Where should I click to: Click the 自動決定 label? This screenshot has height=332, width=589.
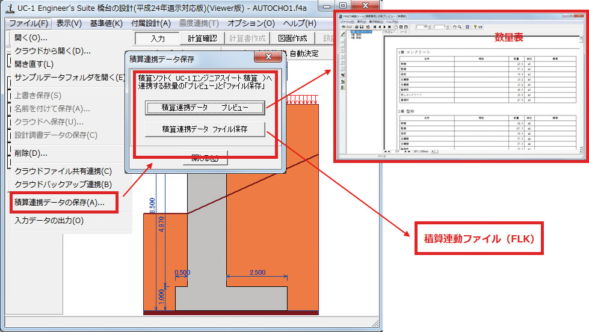(x=304, y=54)
